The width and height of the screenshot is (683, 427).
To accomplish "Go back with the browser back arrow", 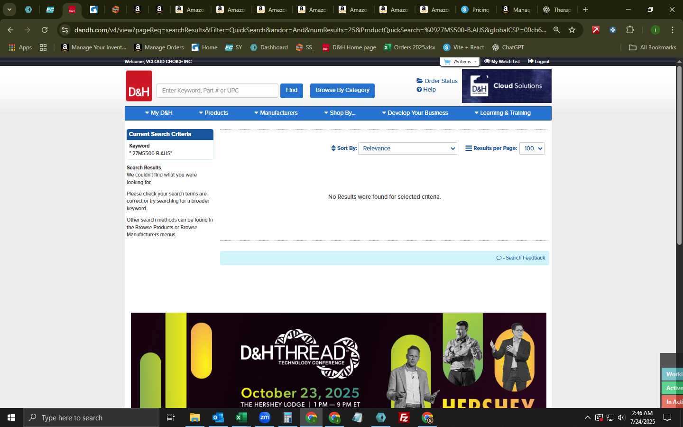I will pyautogui.click(x=10, y=30).
